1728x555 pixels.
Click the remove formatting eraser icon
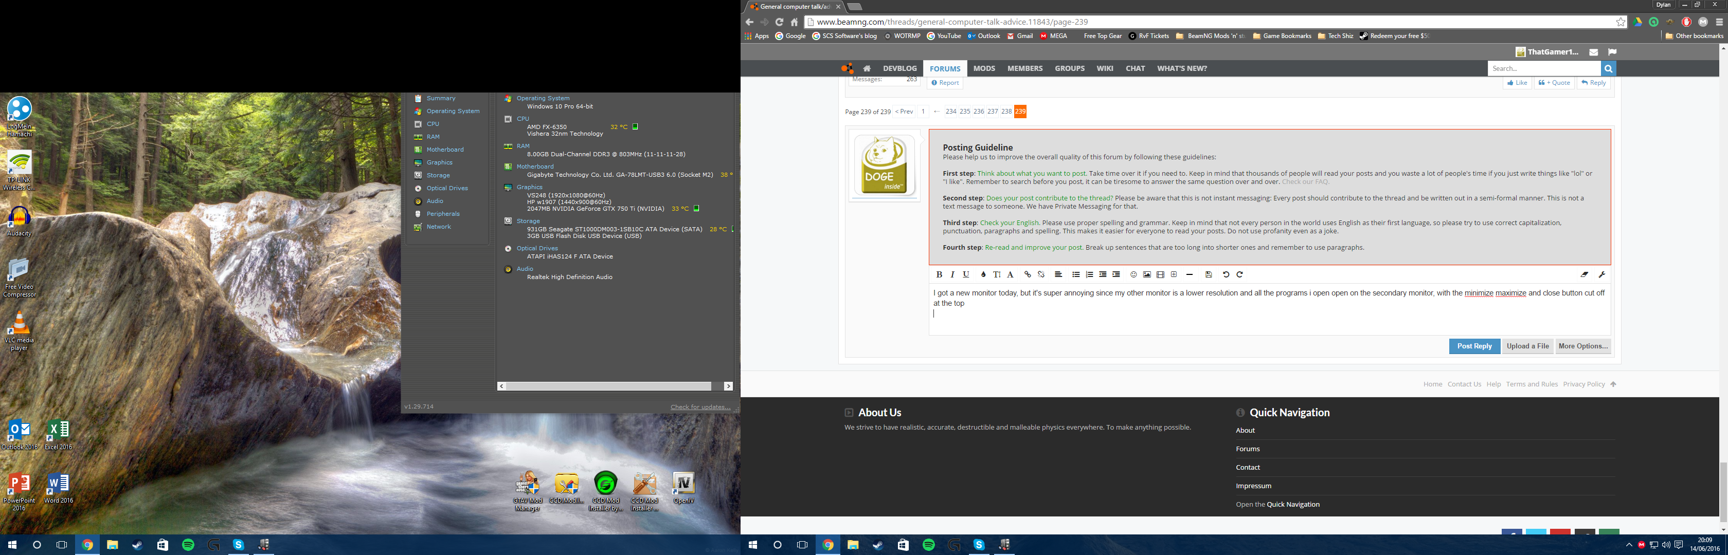pyautogui.click(x=1585, y=274)
